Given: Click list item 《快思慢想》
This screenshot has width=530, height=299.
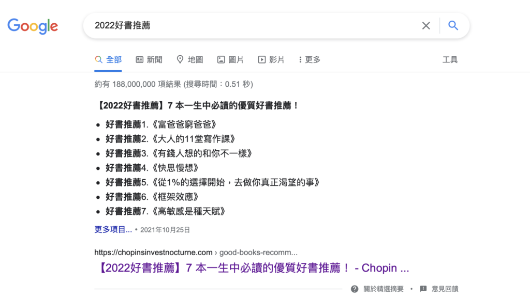Looking at the screenshot, I should click(x=152, y=168).
